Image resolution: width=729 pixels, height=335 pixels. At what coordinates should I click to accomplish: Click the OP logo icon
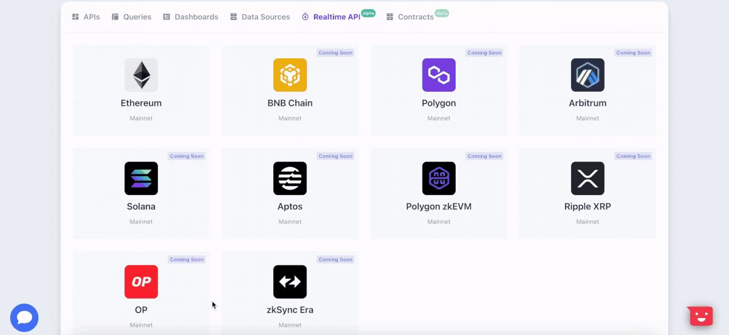coord(141,281)
